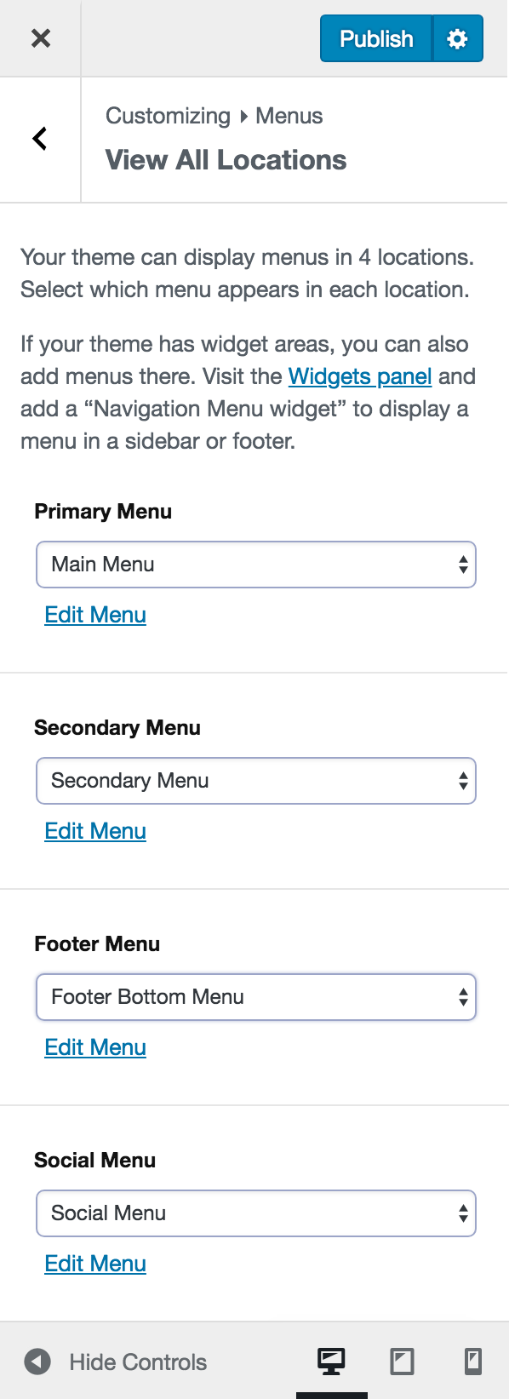Open publish settings via the gear icon
Viewport: 509px width, 1399px height.
(458, 37)
